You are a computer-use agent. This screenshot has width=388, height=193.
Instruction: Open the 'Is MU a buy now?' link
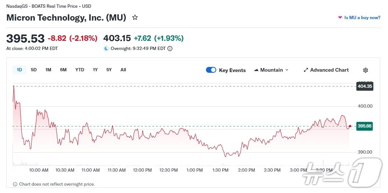(x=362, y=18)
